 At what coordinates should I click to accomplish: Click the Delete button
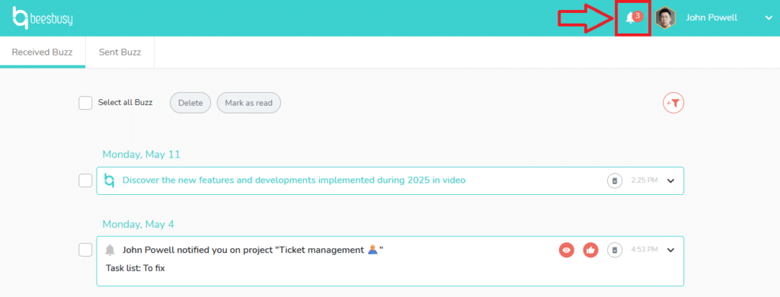190,103
